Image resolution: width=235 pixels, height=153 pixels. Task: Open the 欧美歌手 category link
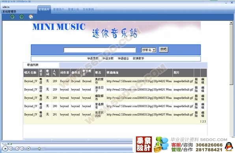click(138, 58)
